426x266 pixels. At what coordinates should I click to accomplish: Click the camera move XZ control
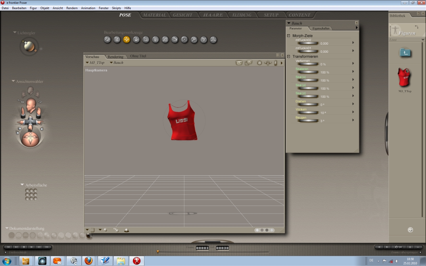tap(268, 63)
